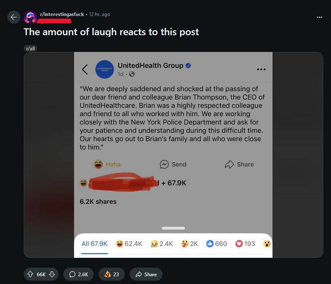This screenshot has width=331, height=284.
Task: Select the All 67.9K reactions tab
Action: tap(95, 243)
